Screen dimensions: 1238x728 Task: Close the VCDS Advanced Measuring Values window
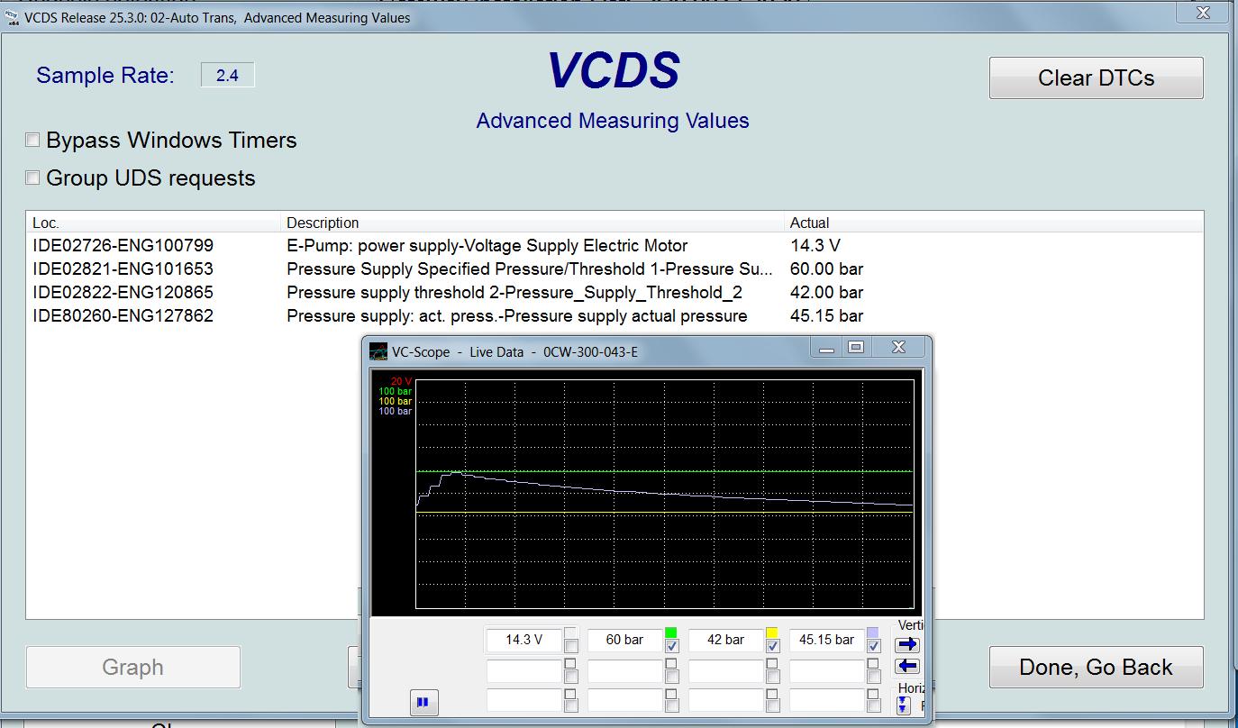1203,12
